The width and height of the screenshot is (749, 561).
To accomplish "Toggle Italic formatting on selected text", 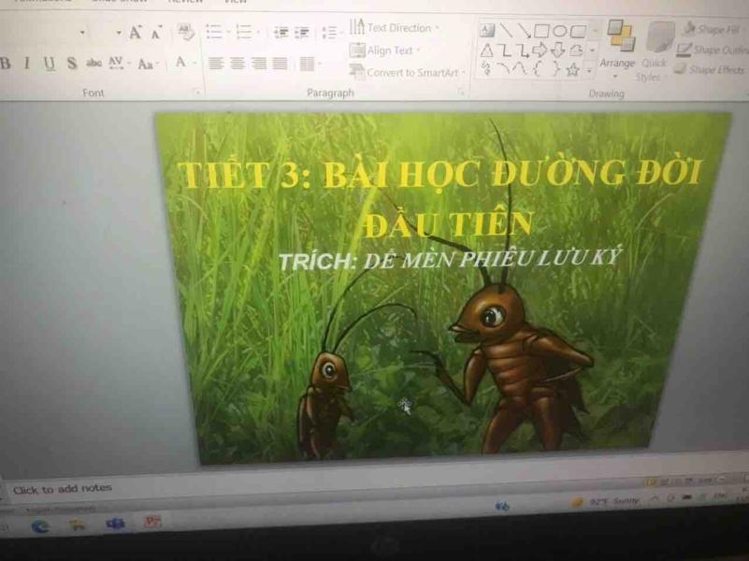I will (27, 63).
